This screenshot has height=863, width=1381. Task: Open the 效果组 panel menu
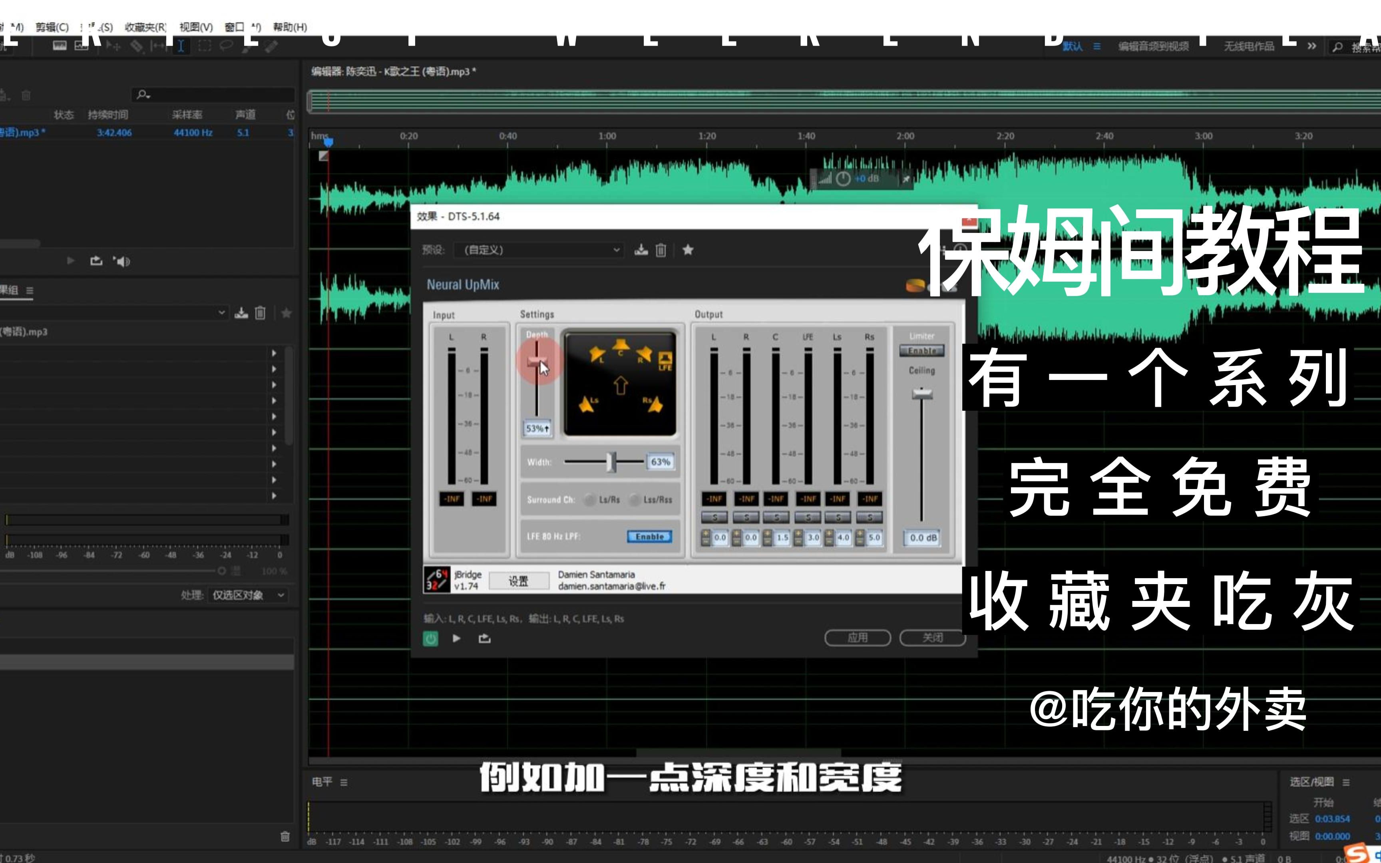[x=30, y=290]
